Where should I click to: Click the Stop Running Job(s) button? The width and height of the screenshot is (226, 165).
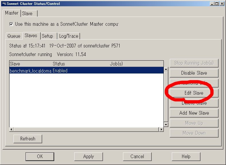click(194, 63)
